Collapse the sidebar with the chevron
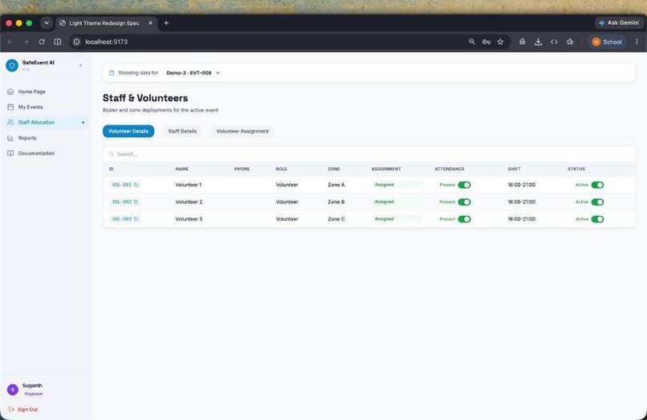Image resolution: width=647 pixels, height=420 pixels. click(x=81, y=65)
